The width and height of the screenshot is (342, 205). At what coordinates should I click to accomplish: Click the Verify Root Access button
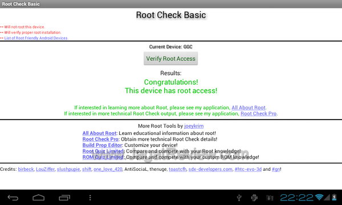pos(170,59)
